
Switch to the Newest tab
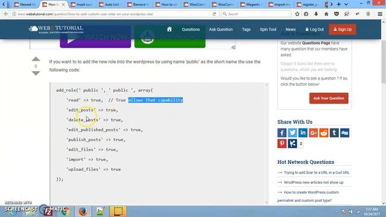coord(25,4)
